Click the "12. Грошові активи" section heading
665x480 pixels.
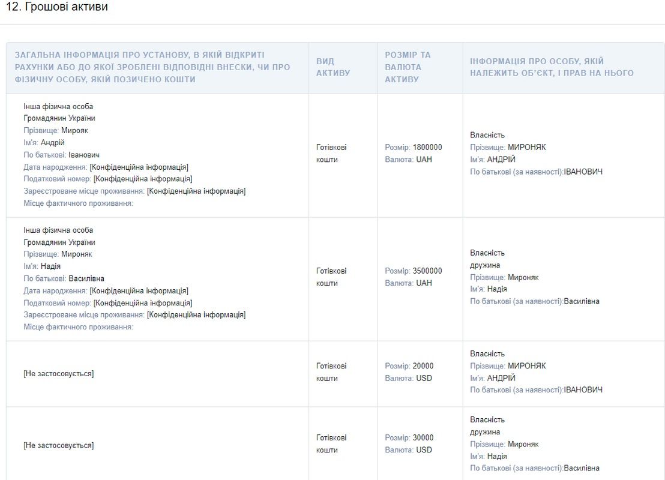tap(57, 8)
